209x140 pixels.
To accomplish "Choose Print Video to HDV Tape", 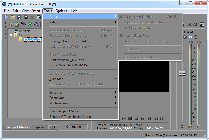I will click(81, 60).
